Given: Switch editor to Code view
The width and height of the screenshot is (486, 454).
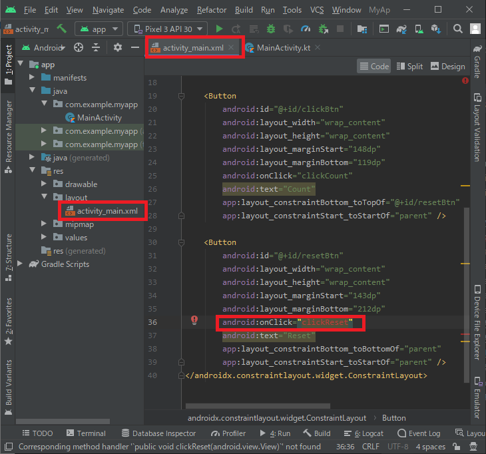Looking at the screenshot, I should click(x=374, y=67).
